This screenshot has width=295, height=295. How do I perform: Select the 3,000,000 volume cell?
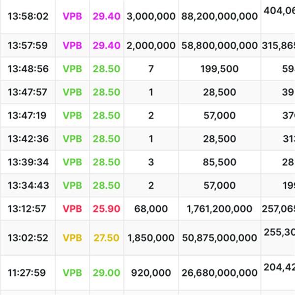coord(151,16)
